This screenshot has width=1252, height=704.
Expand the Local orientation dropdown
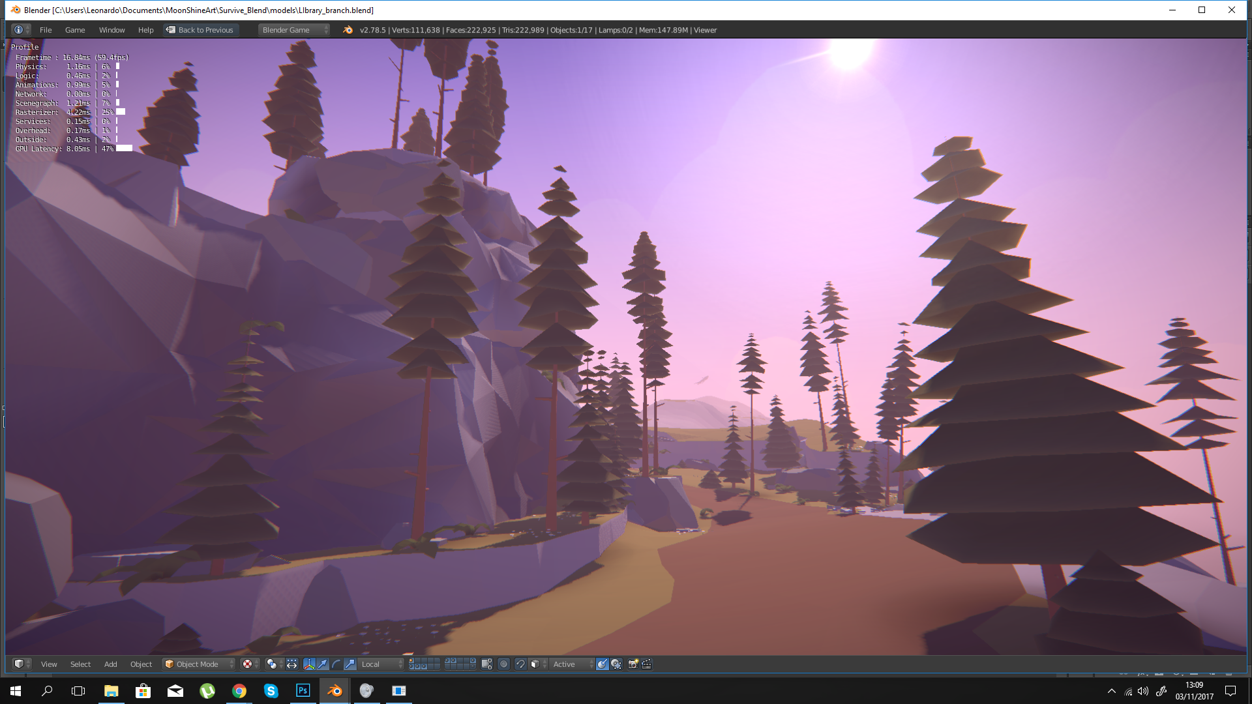(382, 664)
